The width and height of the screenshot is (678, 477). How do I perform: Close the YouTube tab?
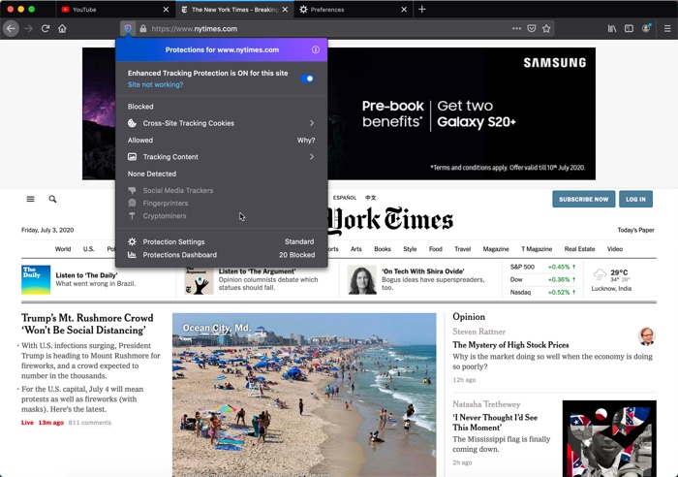(166, 9)
